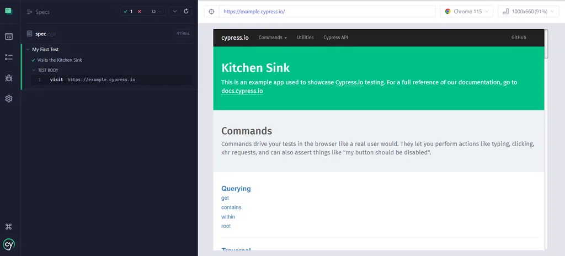The image size is (565, 256).
Task: Click the 419ms spec duration badge
Action: coord(183,34)
